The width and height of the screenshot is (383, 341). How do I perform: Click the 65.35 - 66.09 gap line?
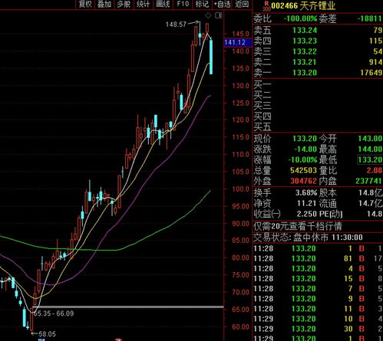click(128, 307)
